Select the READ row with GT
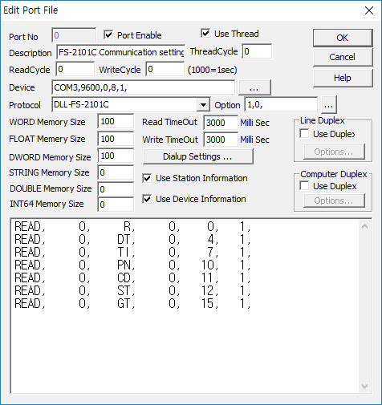Screen dimensions: 382x405 pyautogui.click(x=132, y=303)
